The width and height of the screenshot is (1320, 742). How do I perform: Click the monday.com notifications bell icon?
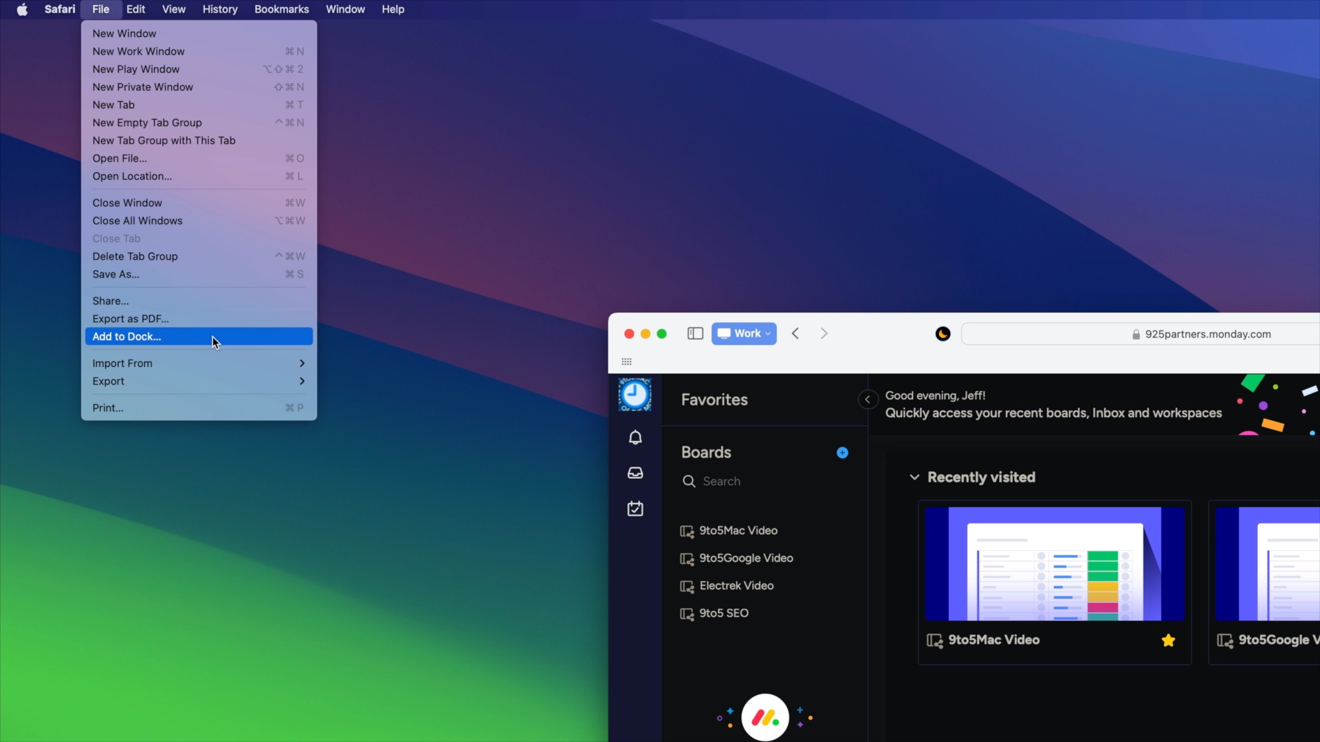click(635, 437)
